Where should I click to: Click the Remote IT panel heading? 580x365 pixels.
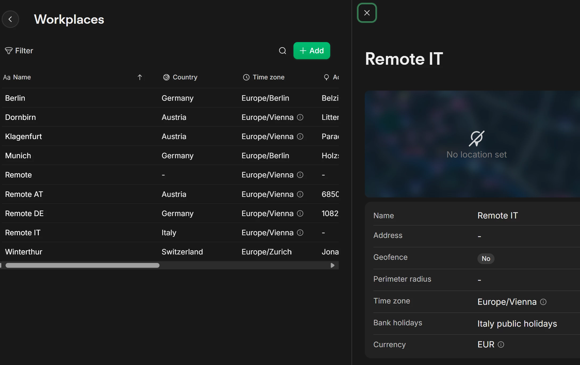(x=404, y=59)
